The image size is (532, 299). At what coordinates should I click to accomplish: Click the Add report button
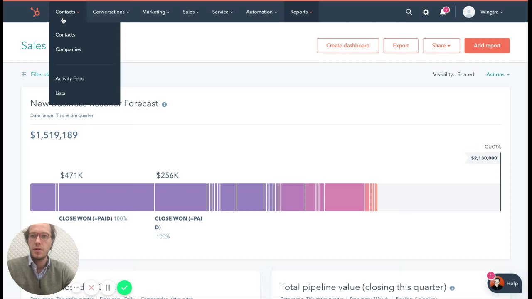(x=487, y=46)
